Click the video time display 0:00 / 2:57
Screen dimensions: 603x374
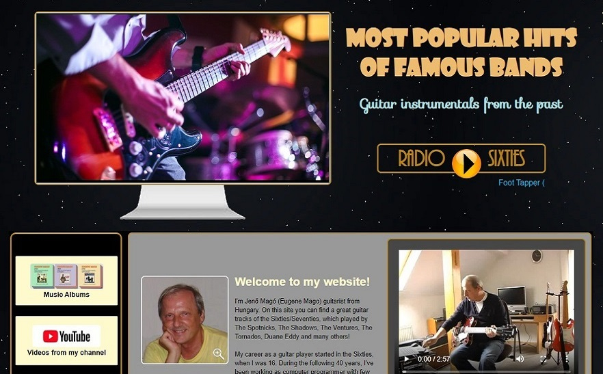433,360
